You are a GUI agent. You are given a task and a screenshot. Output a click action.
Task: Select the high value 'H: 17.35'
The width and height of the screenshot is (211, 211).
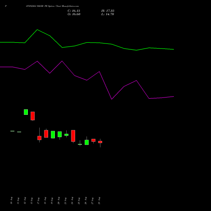(108, 11)
